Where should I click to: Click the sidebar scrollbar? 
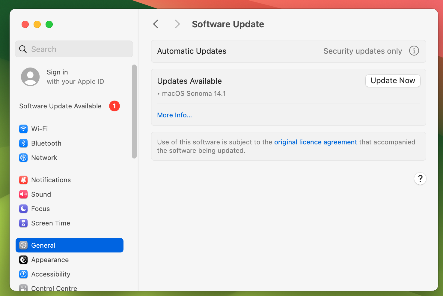[x=134, y=111]
